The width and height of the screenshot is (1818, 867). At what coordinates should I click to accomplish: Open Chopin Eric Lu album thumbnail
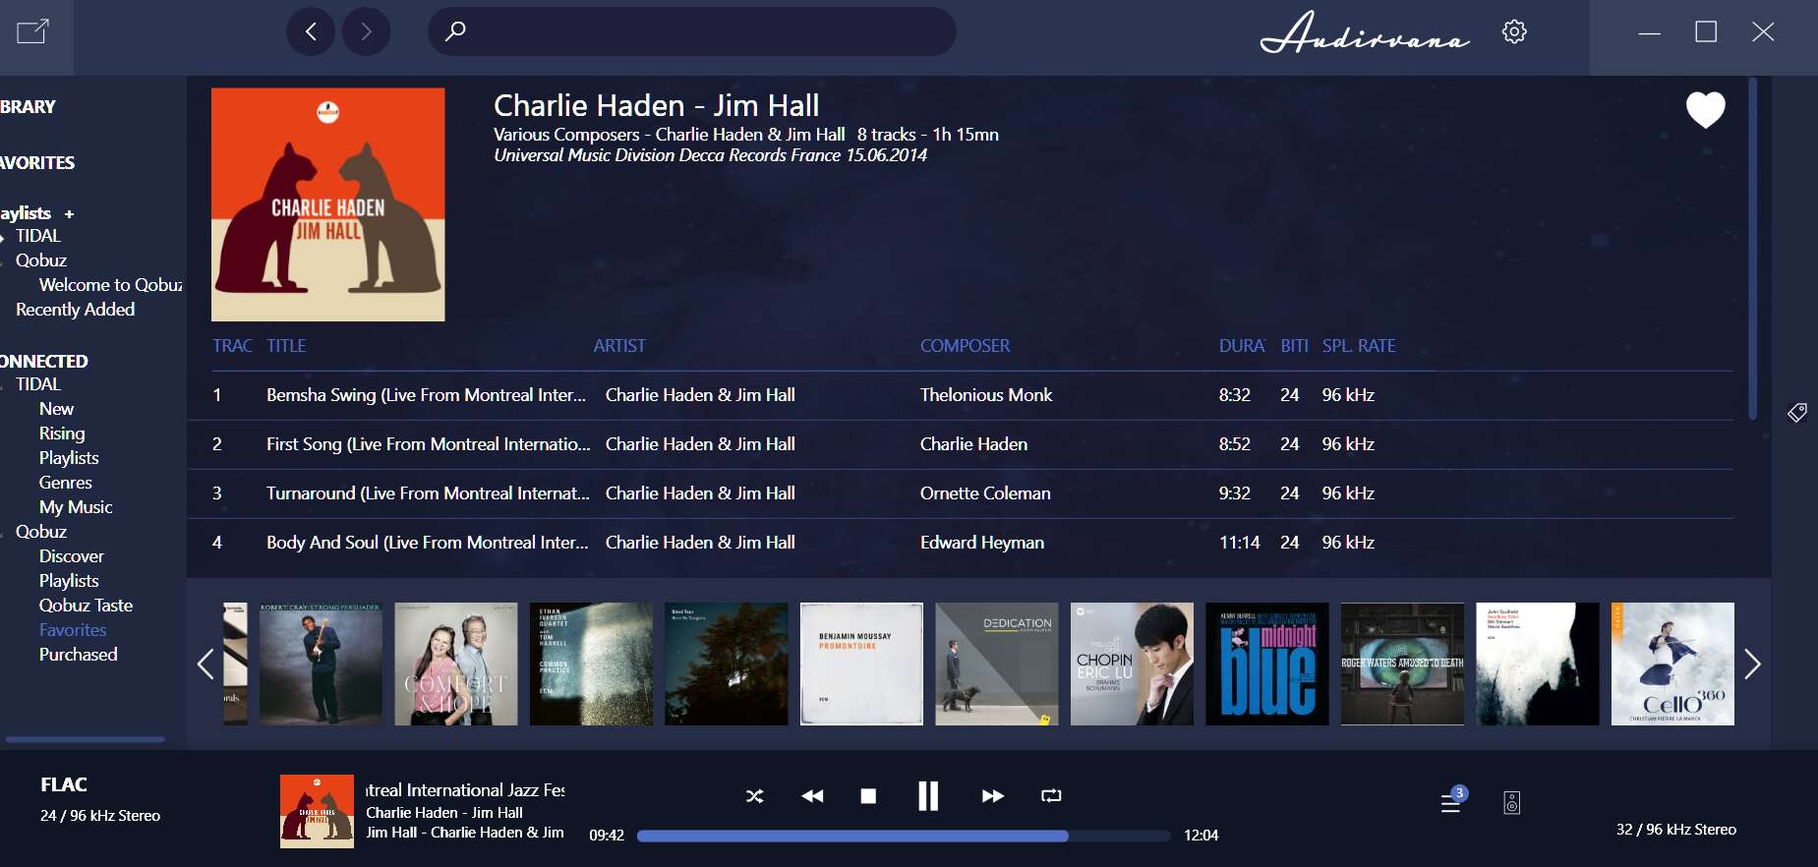click(x=1132, y=665)
